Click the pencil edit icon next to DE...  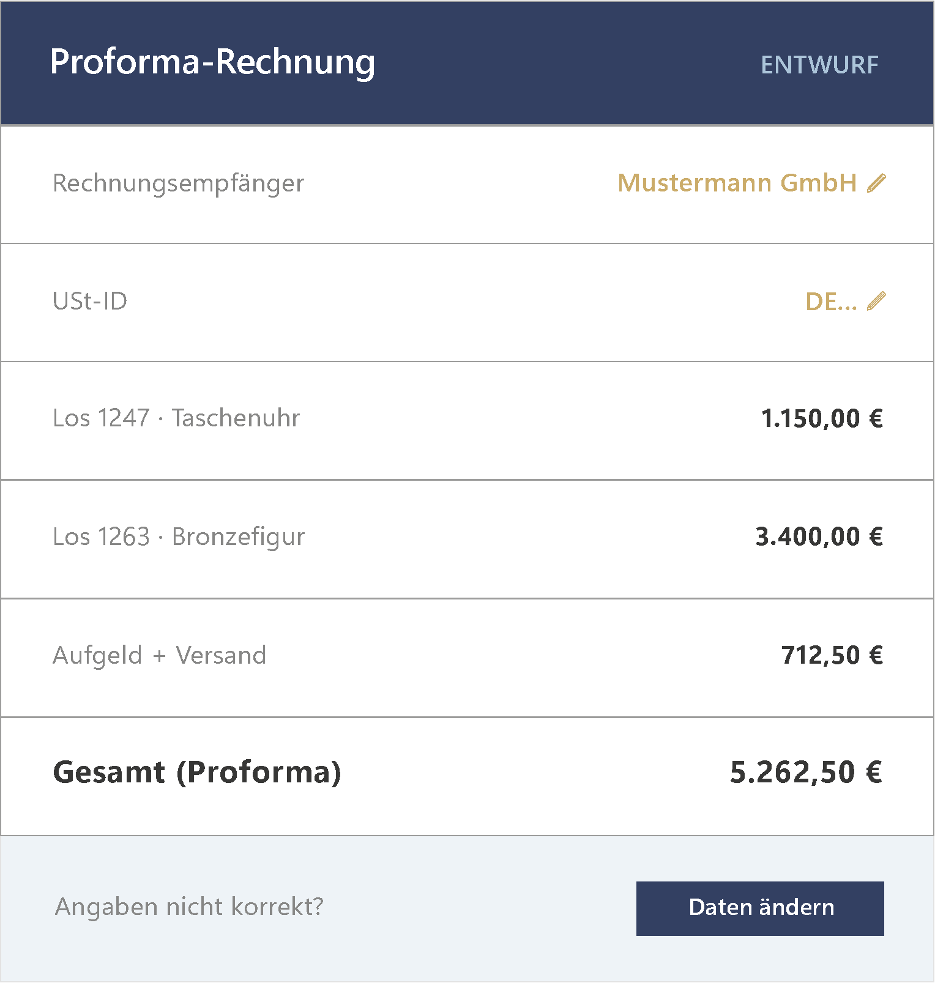click(x=876, y=302)
